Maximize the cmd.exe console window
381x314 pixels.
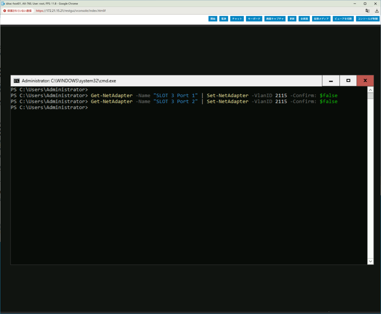(x=348, y=81)
